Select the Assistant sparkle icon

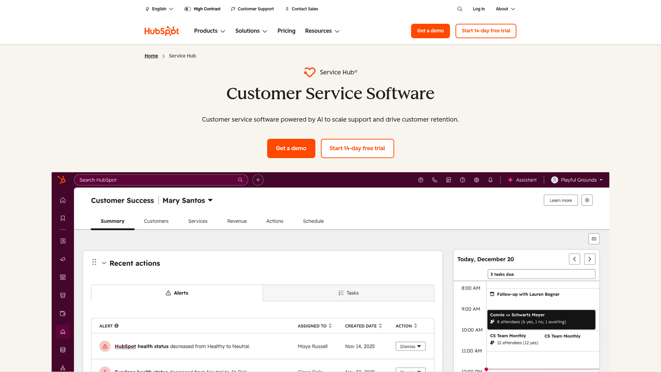[x=510, y=180]
